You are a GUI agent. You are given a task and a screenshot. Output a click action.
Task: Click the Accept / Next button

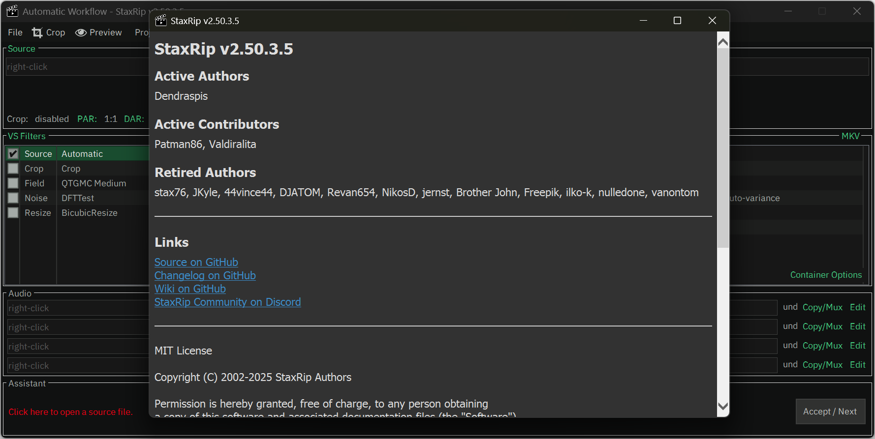click(830, 411)
